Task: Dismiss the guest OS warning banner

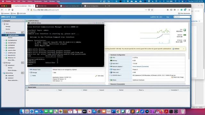Action: click(184, 49)
